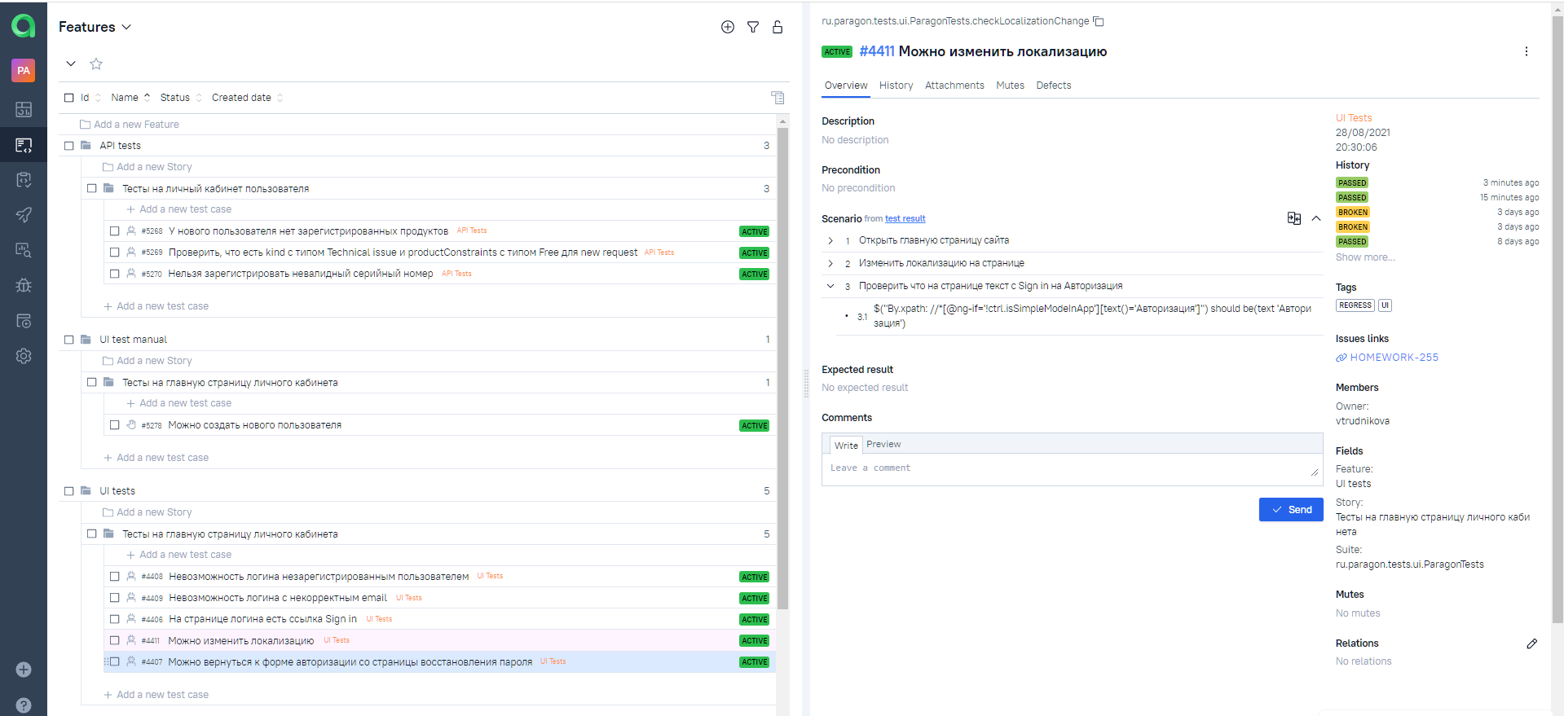Open the tree columns settings icon
The image size is (1564, 716).
pyautogui.click(x=778, y=98)
